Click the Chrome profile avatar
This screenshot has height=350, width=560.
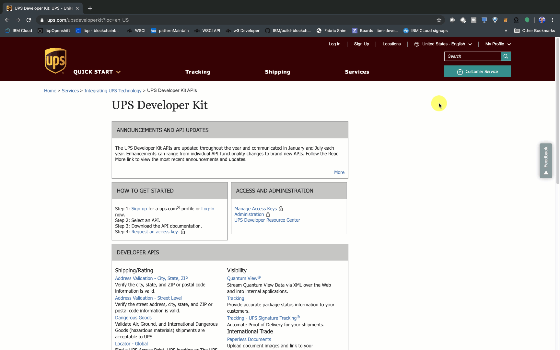point(542,20)
